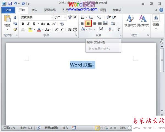Viewport: 165px width, 132px height.
Task: Toggle Subscript formatting
Action: [48, 24]
